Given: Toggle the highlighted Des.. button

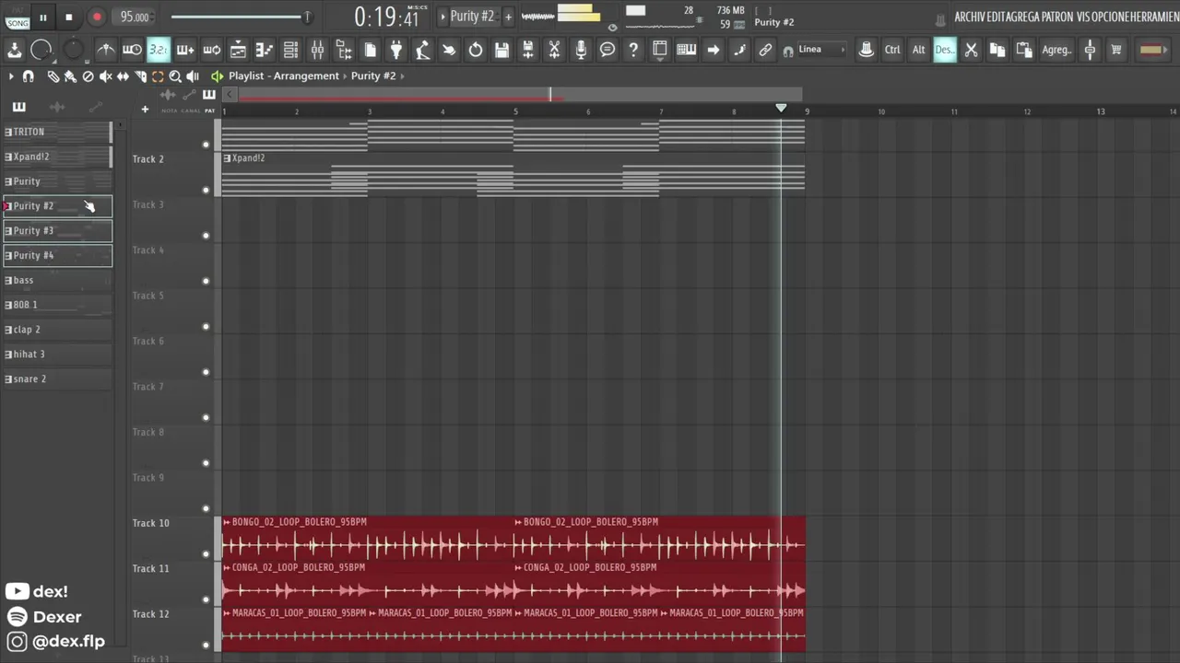Looking at the screenshot, I should (945, 50).
